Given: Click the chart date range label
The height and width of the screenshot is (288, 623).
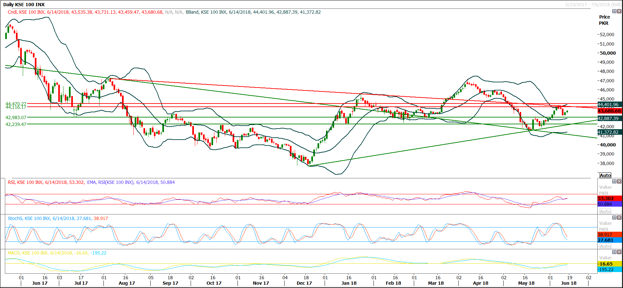Looking at the screenshot, I should point(593,5).
